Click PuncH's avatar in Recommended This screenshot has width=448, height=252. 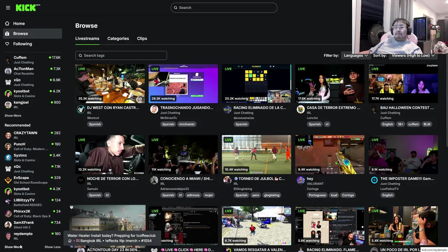(x=8, y=146)
